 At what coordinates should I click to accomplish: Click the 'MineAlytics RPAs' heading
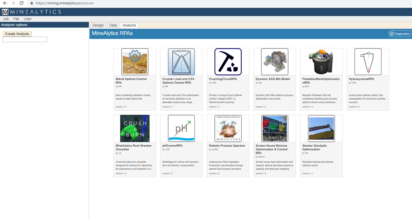(x=112, y=34)
